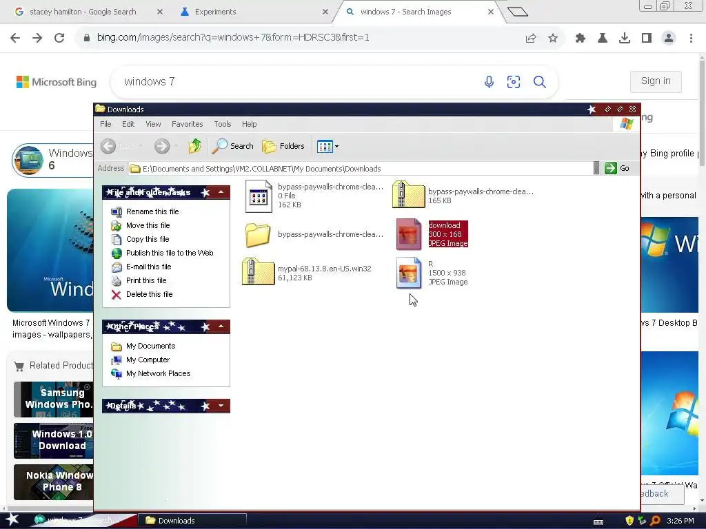Select the download JPEG image file

409,234
